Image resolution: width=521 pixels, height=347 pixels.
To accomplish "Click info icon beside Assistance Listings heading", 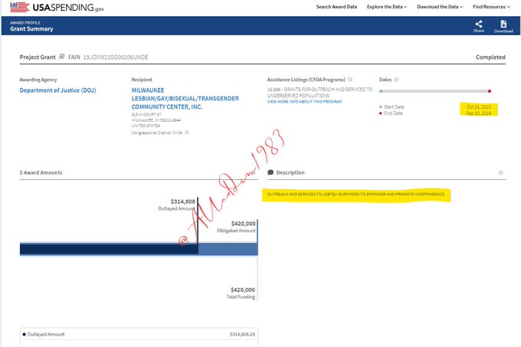I will (349, 80).
